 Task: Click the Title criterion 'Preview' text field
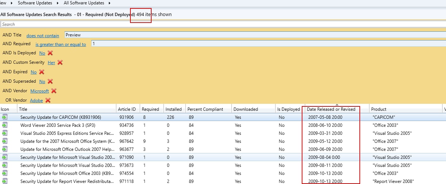point(255,35)
